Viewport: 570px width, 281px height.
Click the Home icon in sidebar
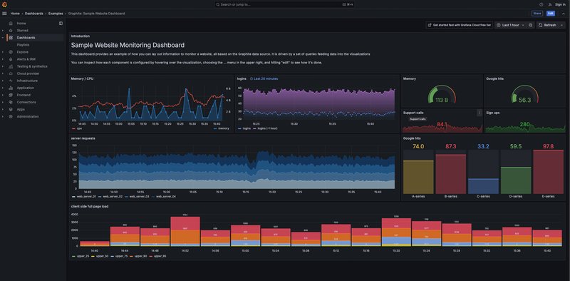11,24
